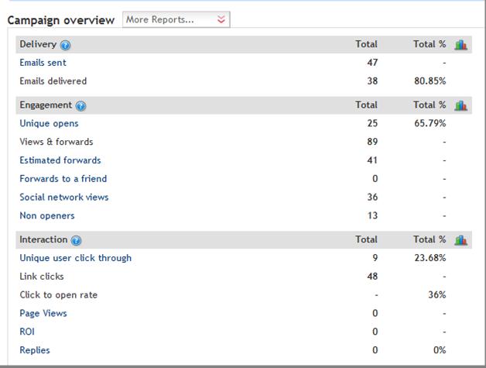This screenshot has width=486, height=368.
Task: Click the Views & forwards total 89
Action: (x=372, y=142)
